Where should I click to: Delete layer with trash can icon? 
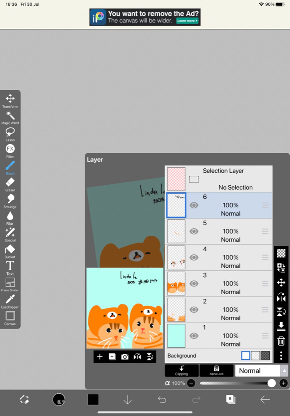coord(281,341)
